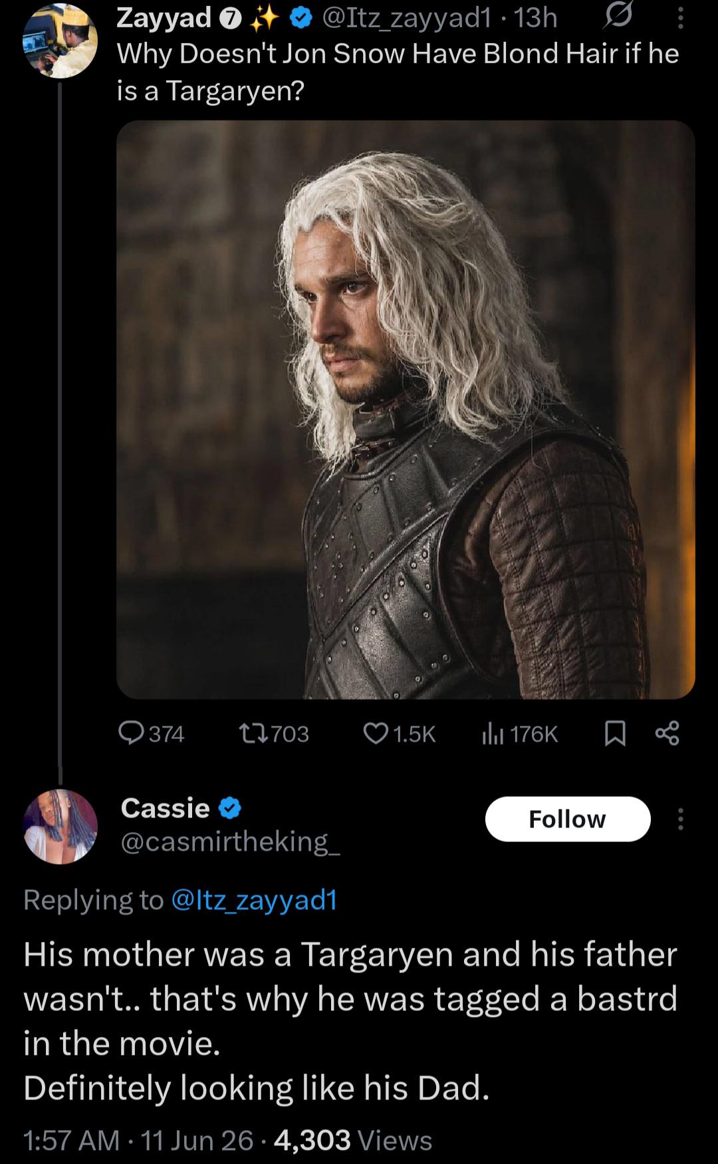
Task: Open the Zayyad display name
Action: pos(164,19)
